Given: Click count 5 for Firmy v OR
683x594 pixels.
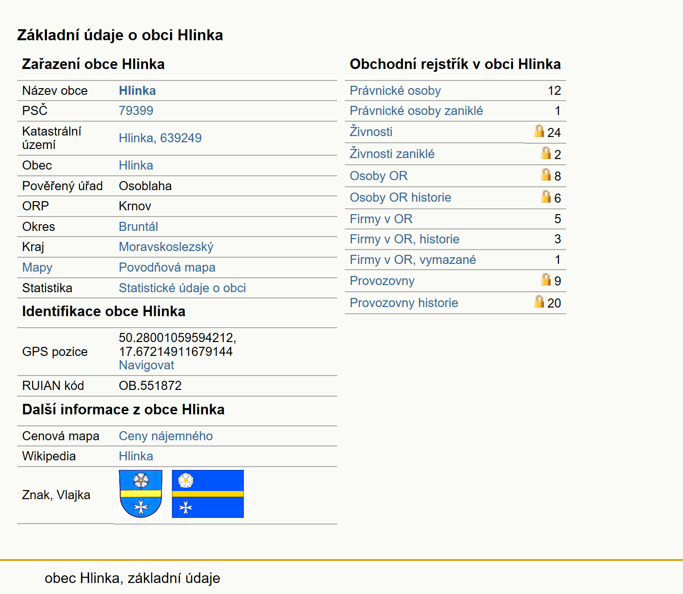Looking at the screenshot, I should (x=558, y=219).
